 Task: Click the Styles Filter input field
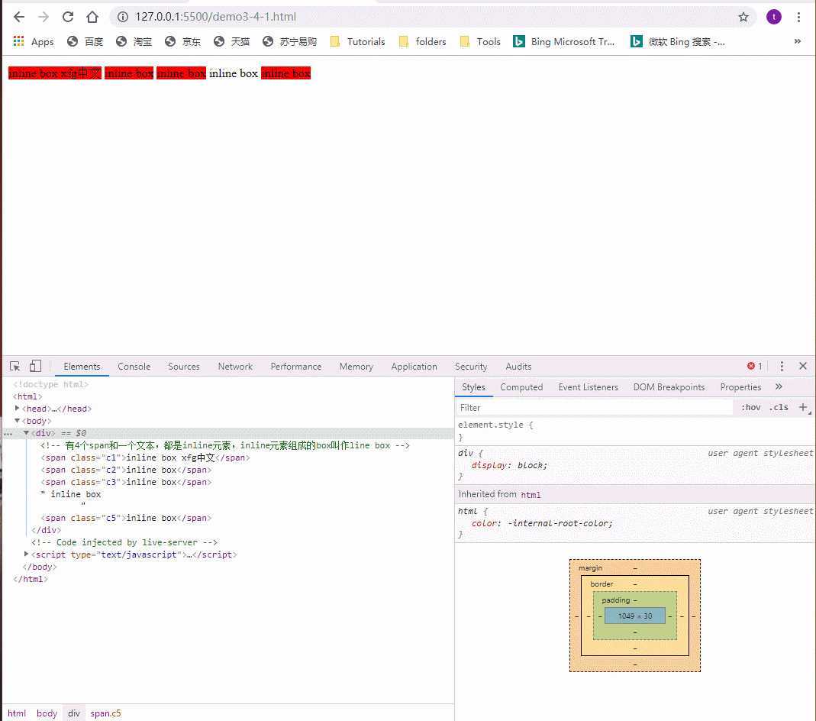[x=595, y=408]
